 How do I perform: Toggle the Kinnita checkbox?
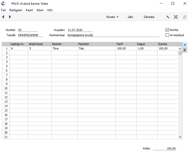[x=167, y=30]
